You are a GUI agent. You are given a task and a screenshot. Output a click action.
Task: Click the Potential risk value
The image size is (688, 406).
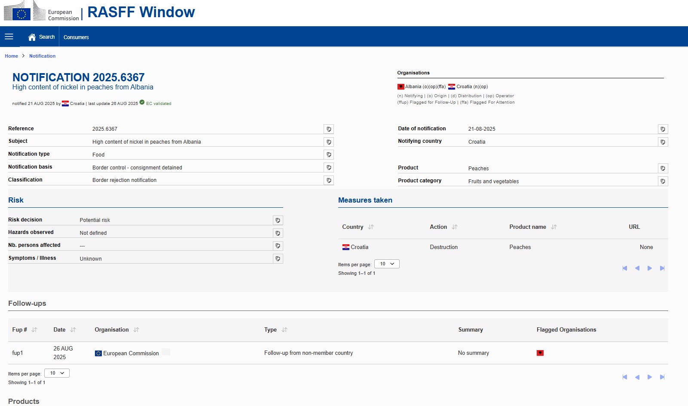pyautogui.click(x=95, y=220)
